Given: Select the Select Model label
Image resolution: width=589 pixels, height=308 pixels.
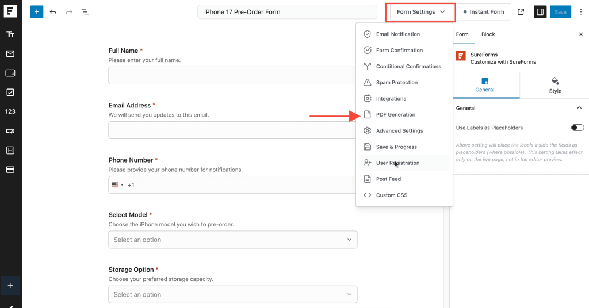Looking at the screenshot, I should click(128, 215).
